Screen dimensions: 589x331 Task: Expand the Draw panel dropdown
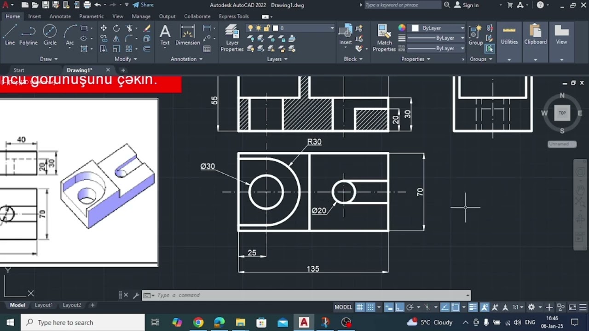[49, 59]
